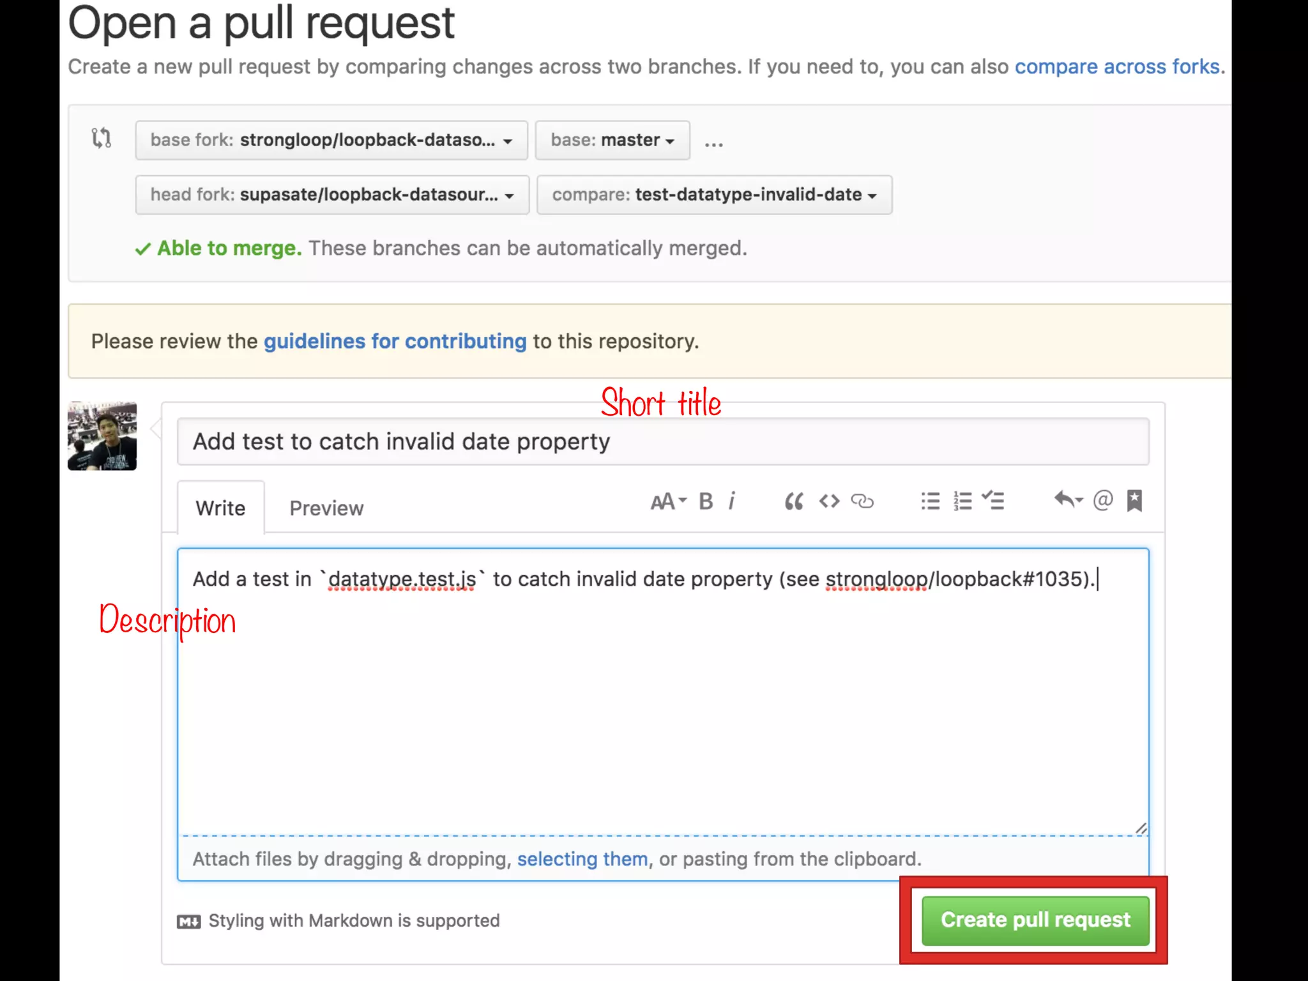This screenshot has width=1308, height=981.
Task: Add a link using chain icon
Action: pyautogui.click(x=862, y=501)
